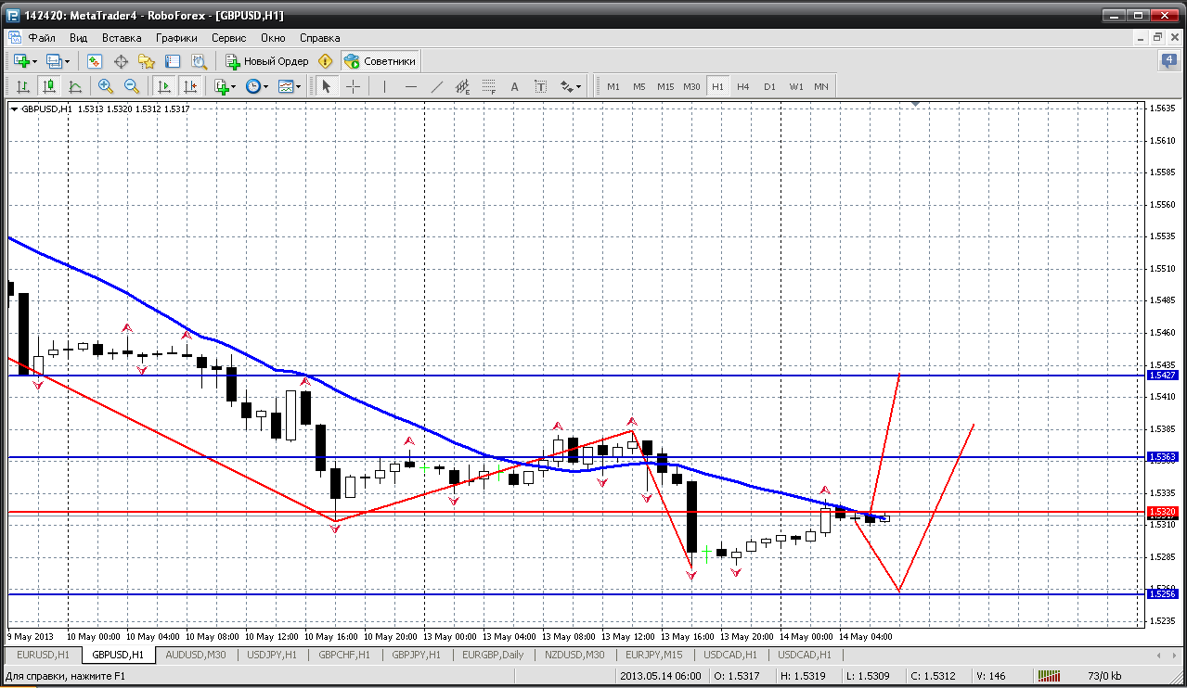Select the red 1.5320 price level label
The image size is (1187, 688).
[1163, 512]
